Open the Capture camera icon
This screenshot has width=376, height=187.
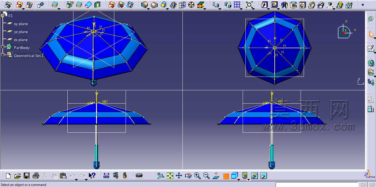click(139, 175)
